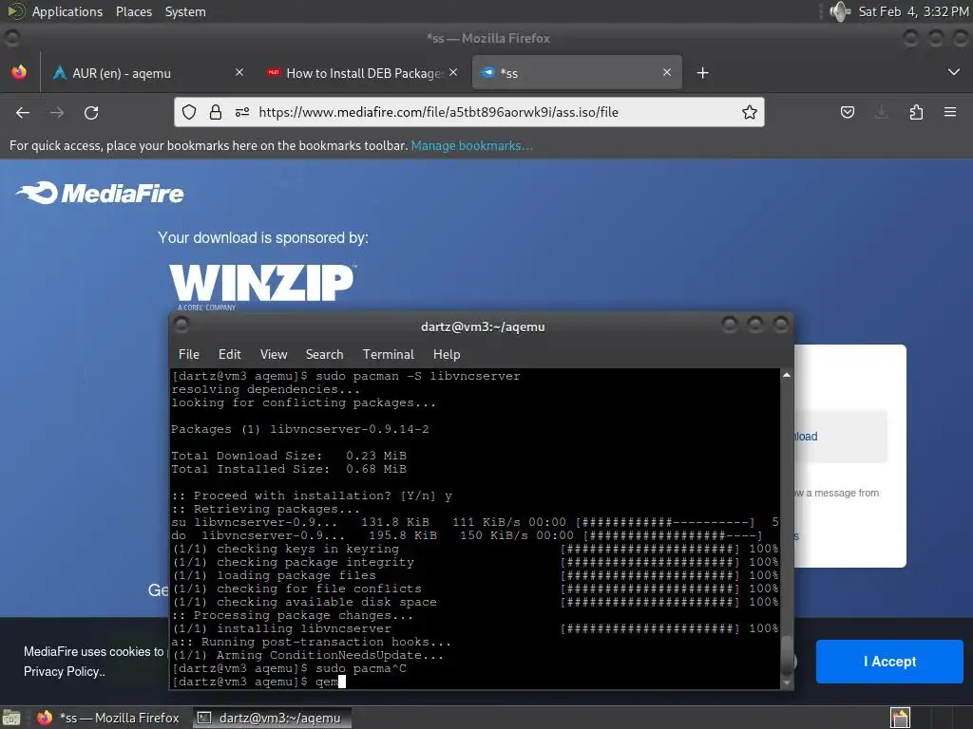Click the workspace switcher icon

click(x=900, y=718)
